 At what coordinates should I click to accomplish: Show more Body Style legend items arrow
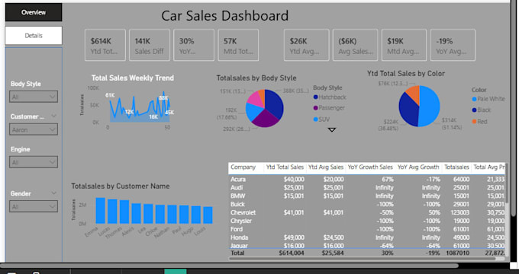coord(332,130)
